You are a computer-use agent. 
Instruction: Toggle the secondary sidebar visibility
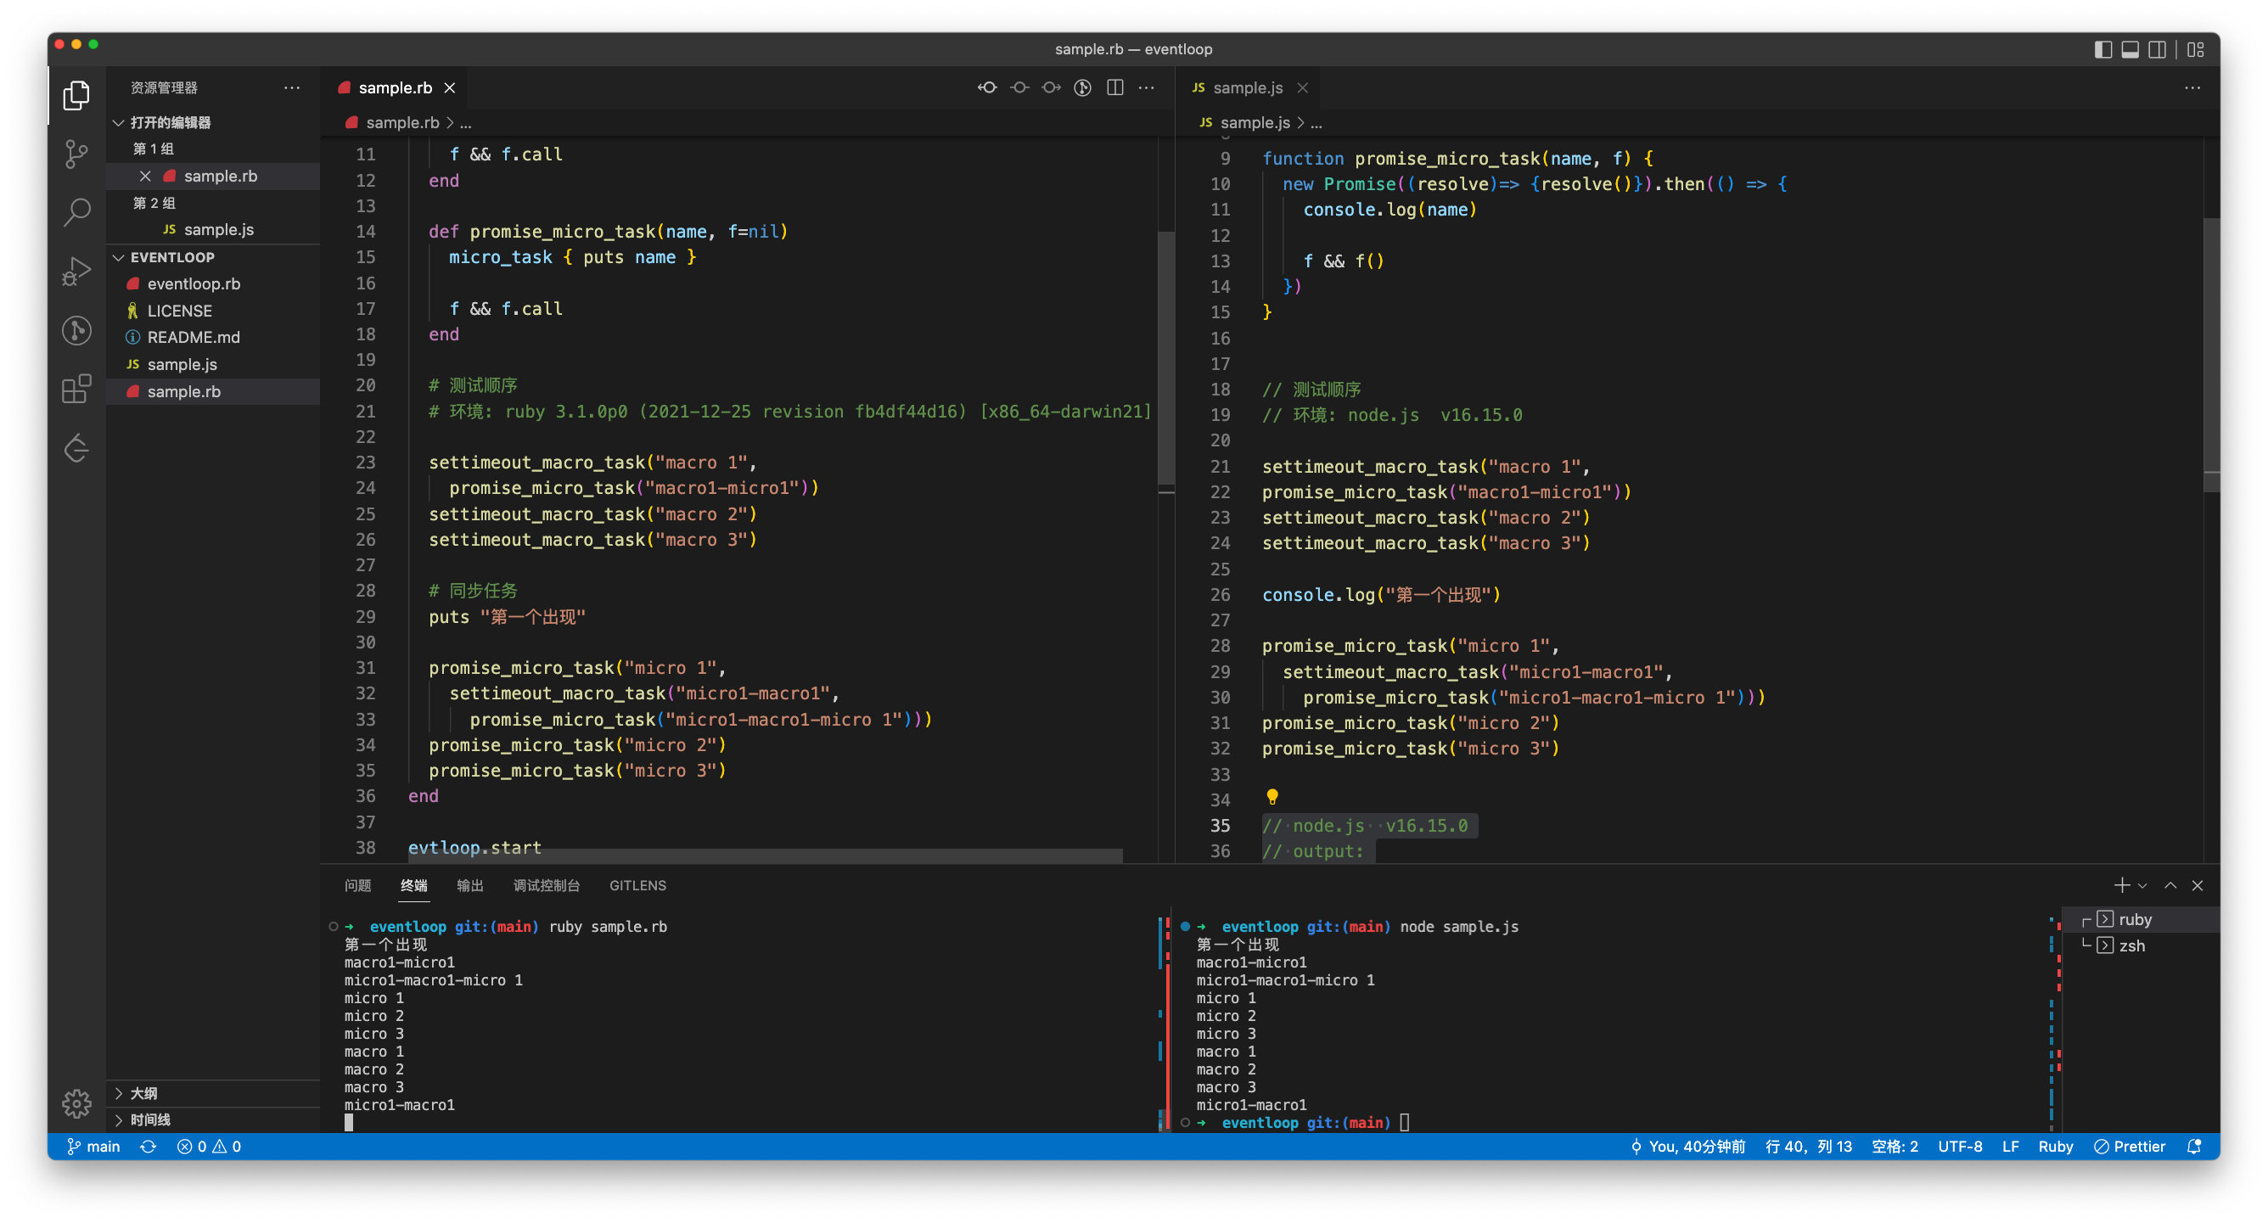point(2157,49)
